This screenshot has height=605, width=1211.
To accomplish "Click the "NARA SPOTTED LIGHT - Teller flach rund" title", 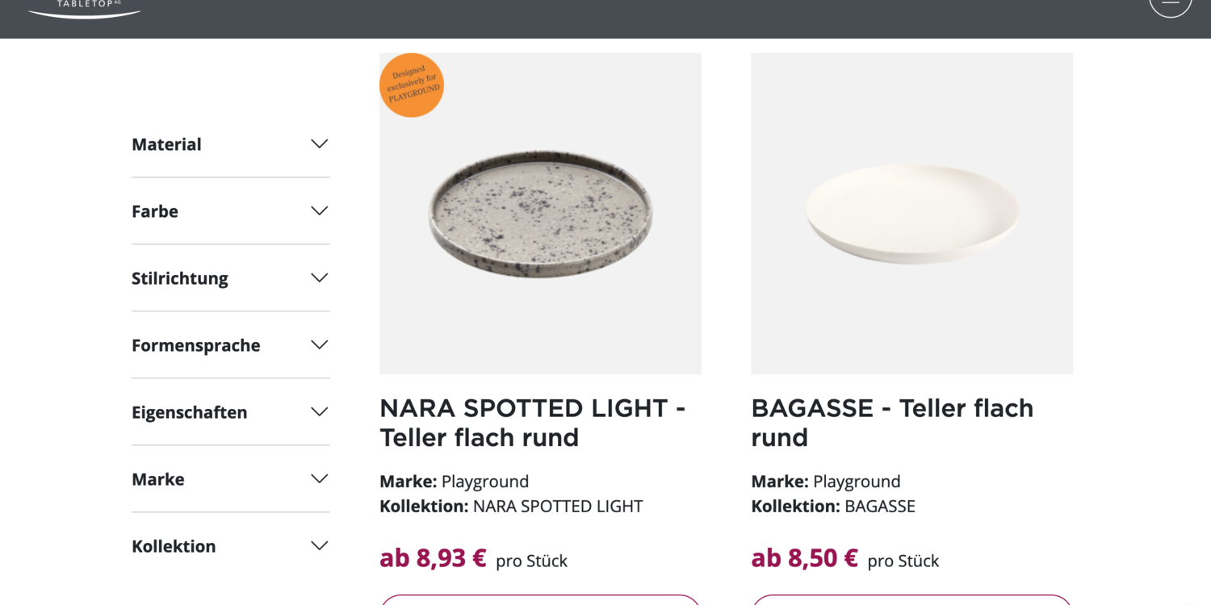I will pos(532,423).
